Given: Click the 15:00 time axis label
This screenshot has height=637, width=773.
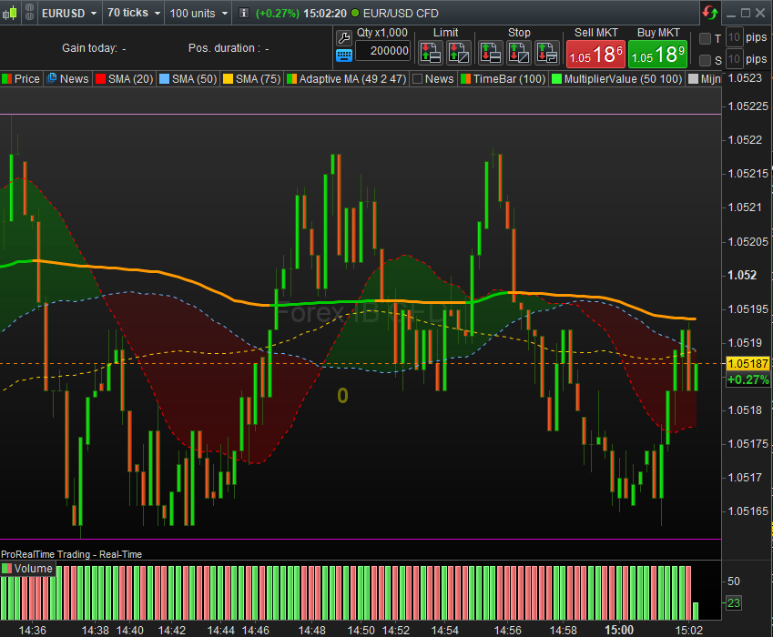Looking at the screenshot, I should [x=619, y=630].
